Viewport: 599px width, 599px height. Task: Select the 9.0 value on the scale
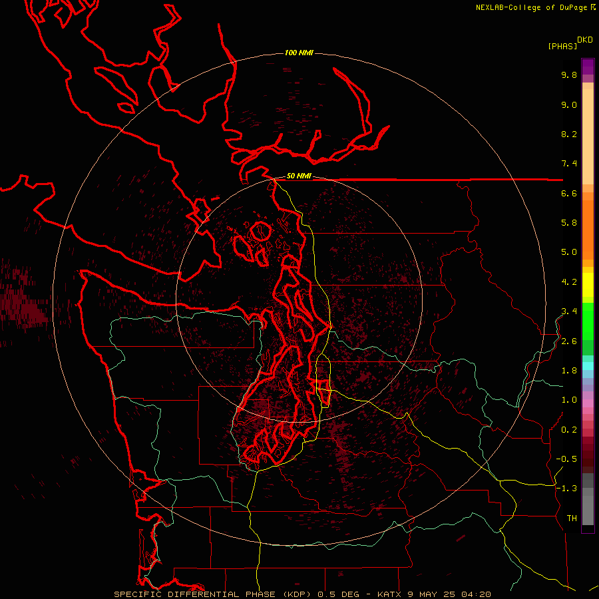569,104
